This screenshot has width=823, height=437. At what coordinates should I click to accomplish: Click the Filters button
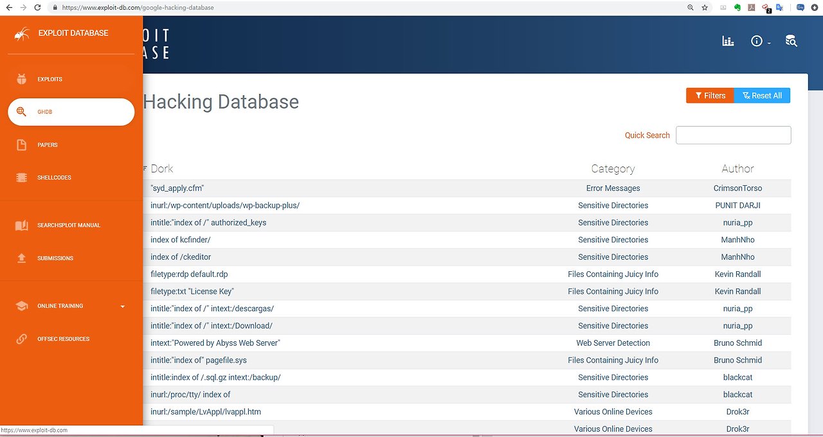(710, 95)
